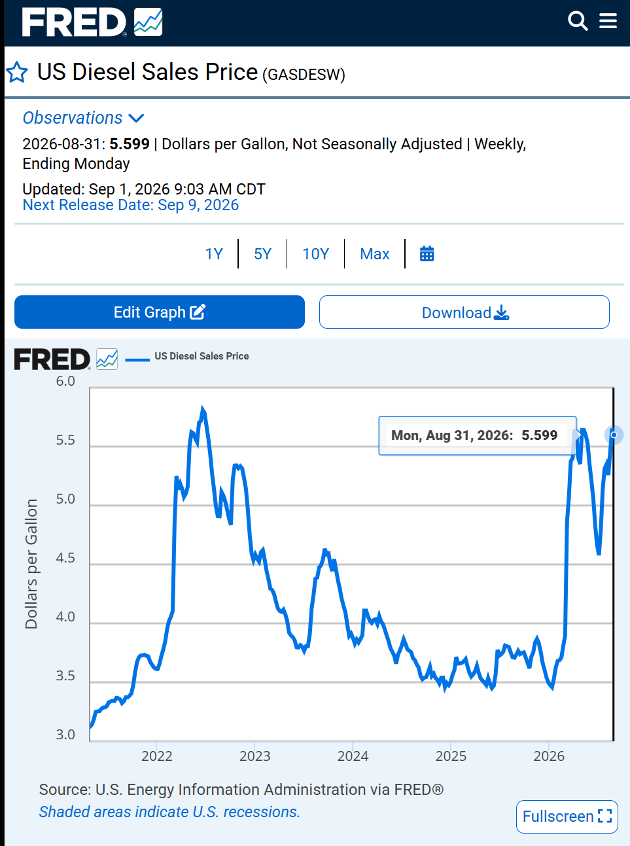This screenshot has height=846, width=630.
Task: Open the Observations heading dropdown
Action: [73, 118]
